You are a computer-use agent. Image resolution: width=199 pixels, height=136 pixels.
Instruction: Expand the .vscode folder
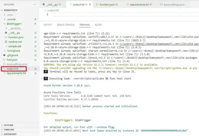11,19
